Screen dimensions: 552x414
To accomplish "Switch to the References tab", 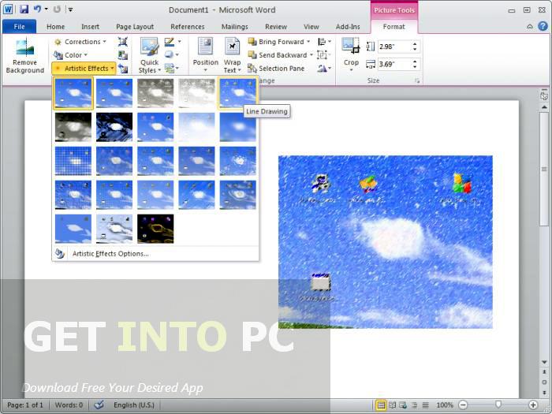I will pyautogui.click(x=188, y=27).
